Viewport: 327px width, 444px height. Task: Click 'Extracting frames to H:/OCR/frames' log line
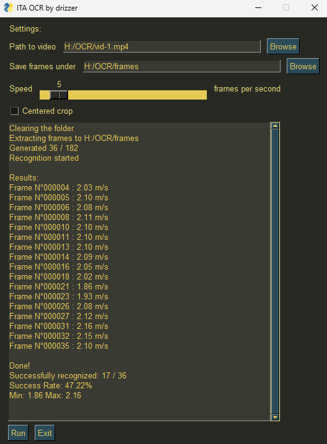click(x=74, y=138)
